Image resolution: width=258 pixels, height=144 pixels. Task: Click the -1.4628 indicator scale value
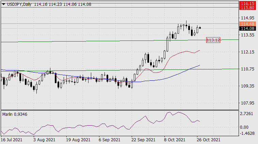coord(247,133)
